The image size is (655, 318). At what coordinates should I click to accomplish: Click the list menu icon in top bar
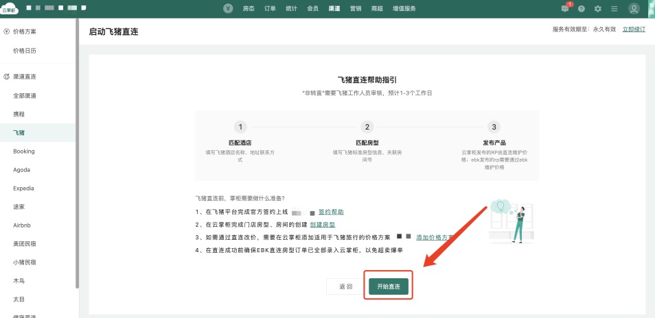click(x=614, y=9)
